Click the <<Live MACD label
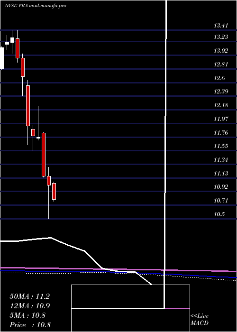 (200, 320)
